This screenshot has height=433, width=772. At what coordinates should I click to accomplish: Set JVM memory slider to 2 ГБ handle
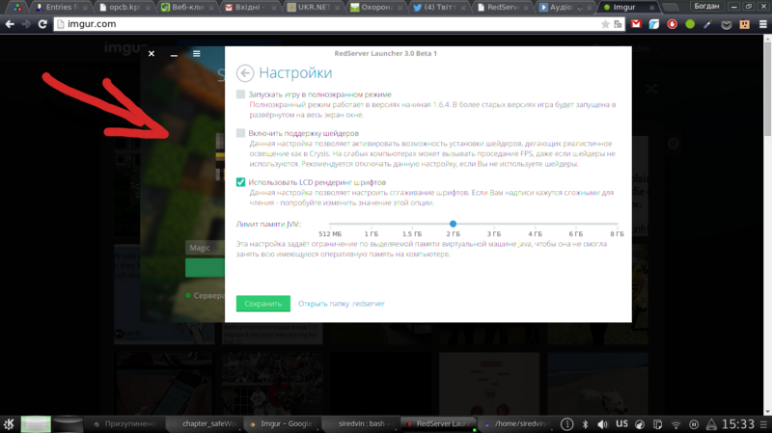[453, 224]
